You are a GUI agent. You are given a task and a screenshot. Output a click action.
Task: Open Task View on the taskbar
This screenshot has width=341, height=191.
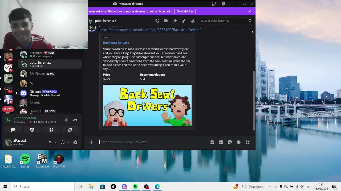point(80,187)
